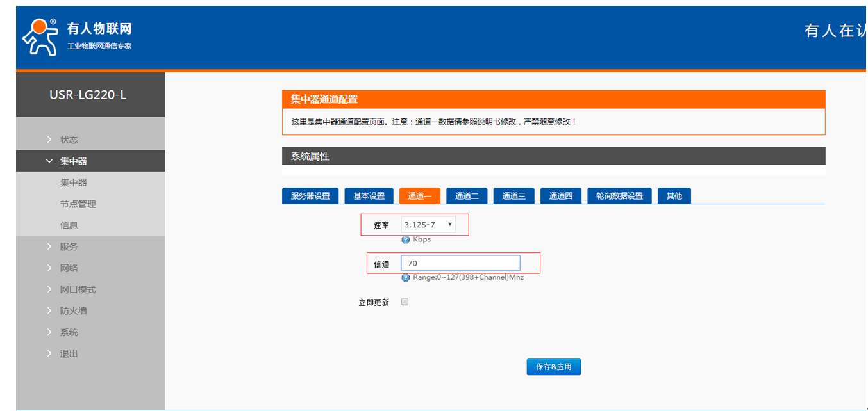Expand the 网络 sidebar menu
Screen dimensions: 868x411
click(69, 268)
